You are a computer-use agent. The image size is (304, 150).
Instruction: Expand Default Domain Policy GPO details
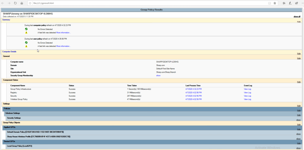298,134
